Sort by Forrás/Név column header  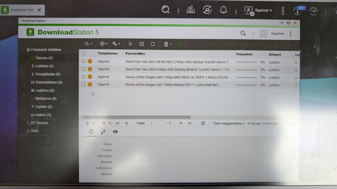click(135, 54)
